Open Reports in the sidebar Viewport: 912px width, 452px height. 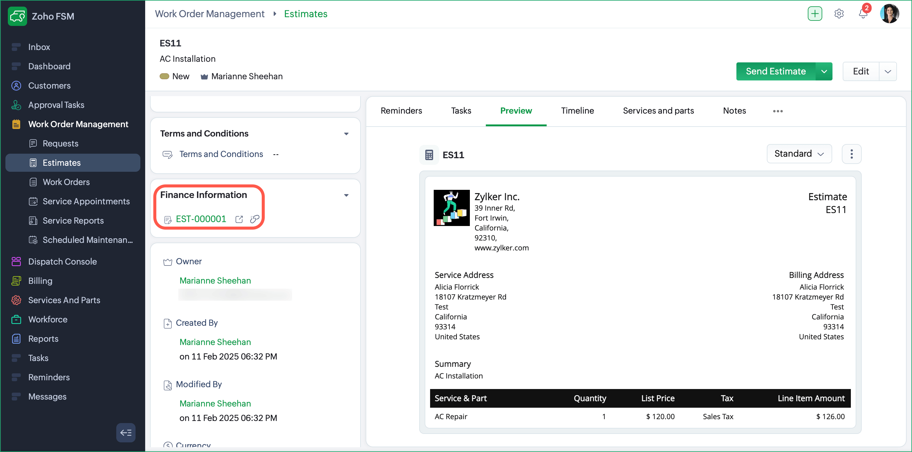pos(43,339)
